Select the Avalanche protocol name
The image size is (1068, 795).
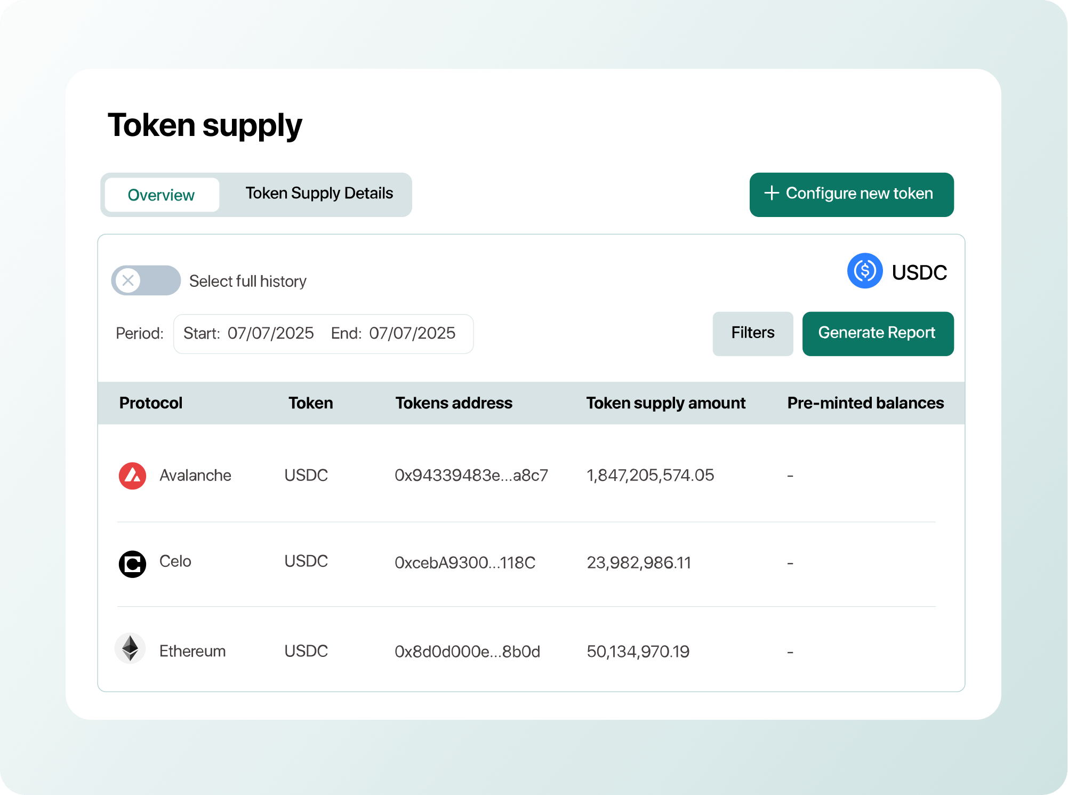195,476
